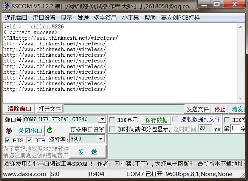
Task: Expand the COM7 port number dropdown
Action: pyautogui.click(x=102, y=119)
